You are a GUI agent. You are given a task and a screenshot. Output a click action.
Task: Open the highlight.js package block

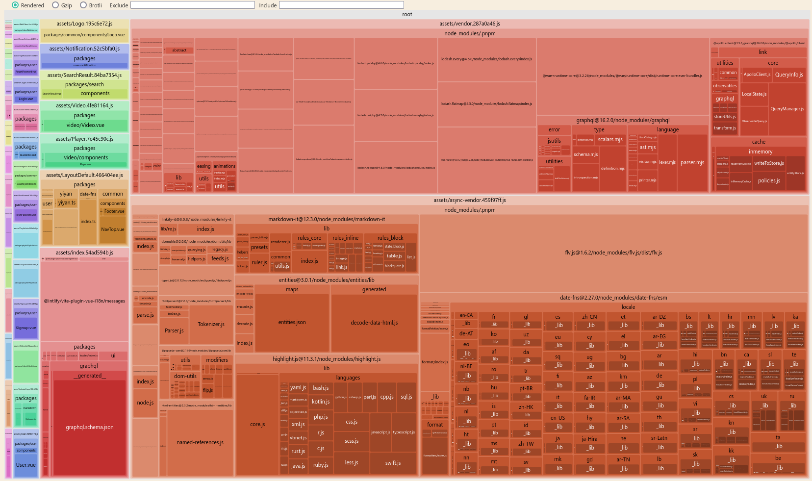(327, 359)
